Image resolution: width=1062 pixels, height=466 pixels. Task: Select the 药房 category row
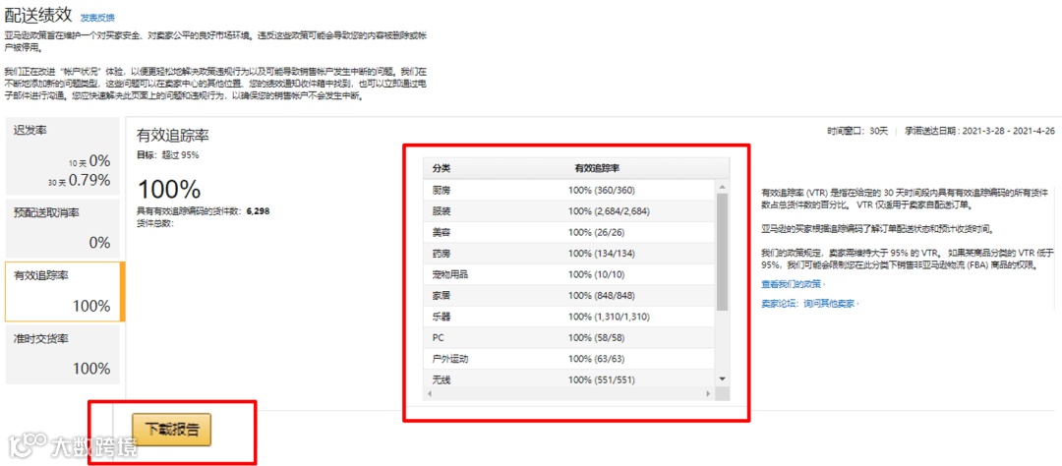point(569,254)
